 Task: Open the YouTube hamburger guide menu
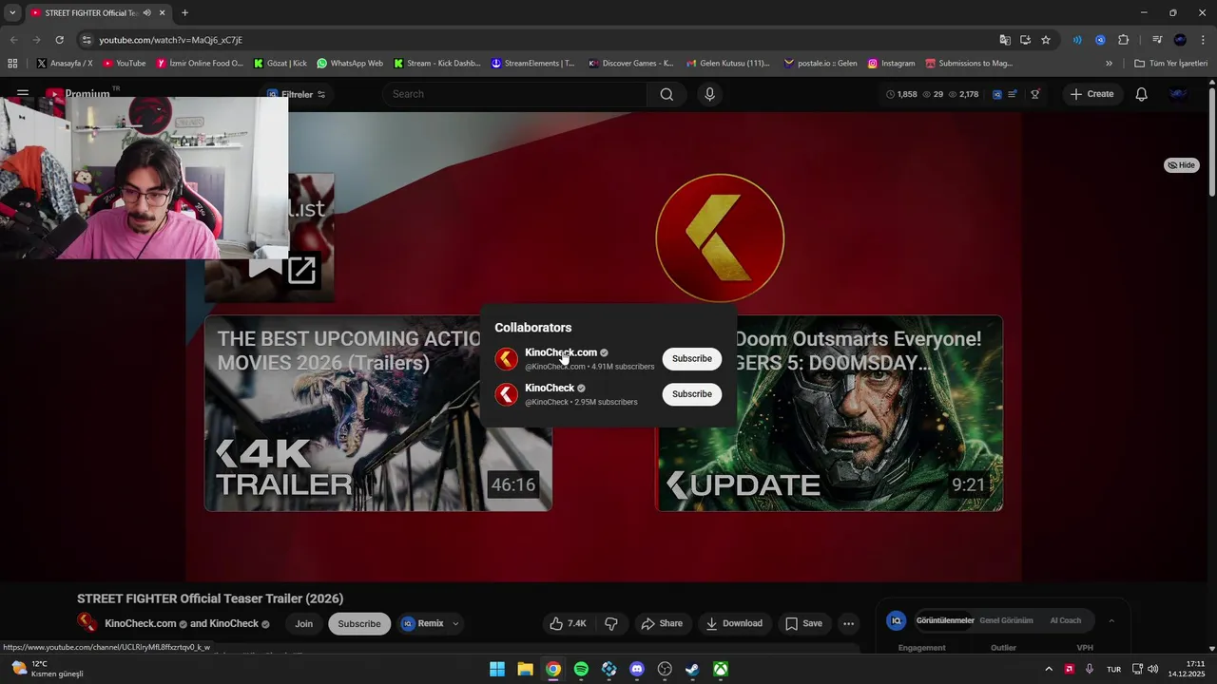(23, 94)
